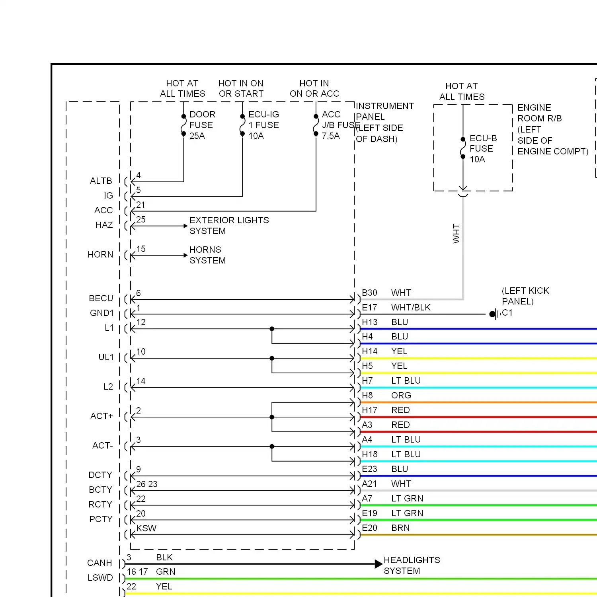Select connector terminal E20
The image size is (597, 597).
click(369, 528)
